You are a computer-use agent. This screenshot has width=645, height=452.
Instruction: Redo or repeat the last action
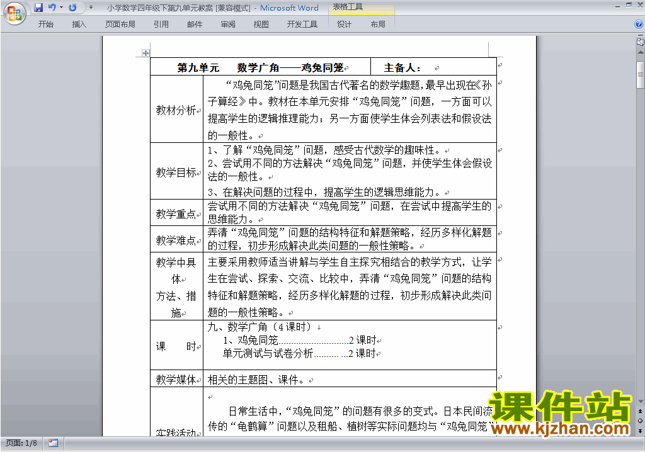point(72,8)
